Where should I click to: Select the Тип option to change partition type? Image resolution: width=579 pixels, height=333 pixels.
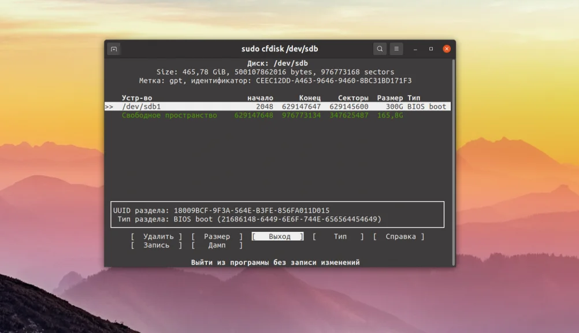pos(340,236)
